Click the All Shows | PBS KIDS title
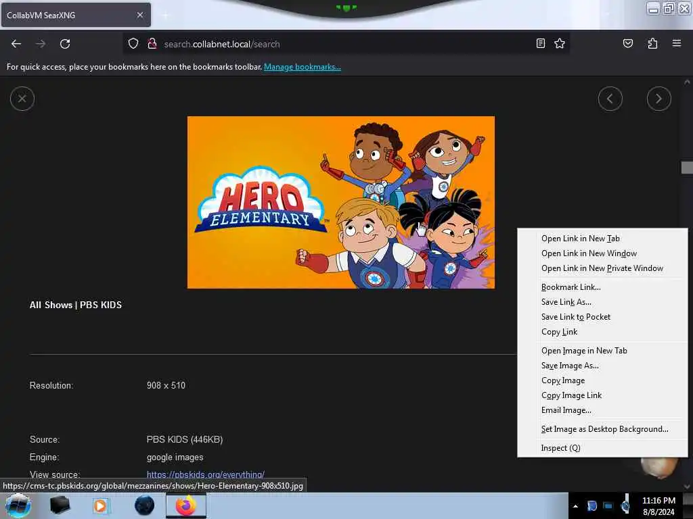Image resolution: width=693 pixels, height=519 pixels. [x=76, y=305]
